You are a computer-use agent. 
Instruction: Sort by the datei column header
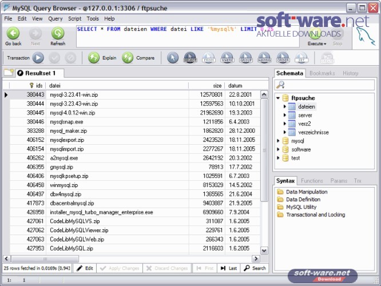(117, 86)
